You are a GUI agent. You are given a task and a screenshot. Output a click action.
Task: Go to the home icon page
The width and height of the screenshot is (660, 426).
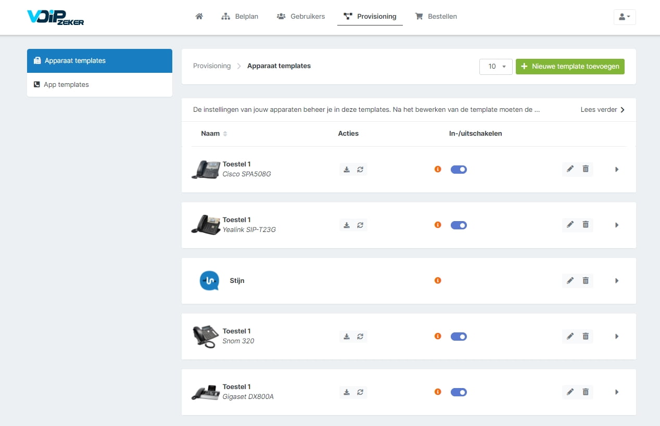(199, 16)
